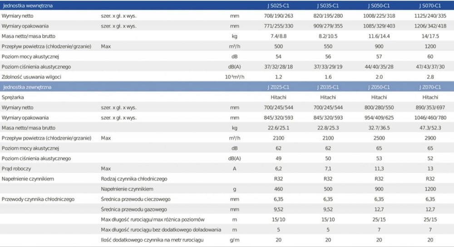
Task: Click outdoor dimensions '800/280/550'
Action: (379, 107)
